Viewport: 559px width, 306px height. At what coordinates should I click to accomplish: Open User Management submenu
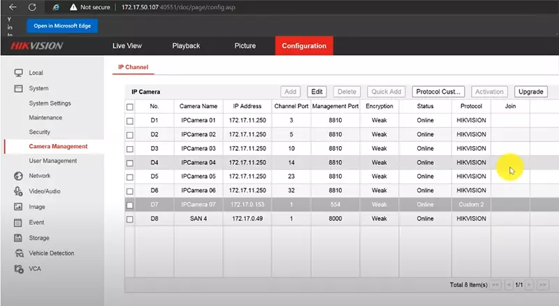coord(53,161)
